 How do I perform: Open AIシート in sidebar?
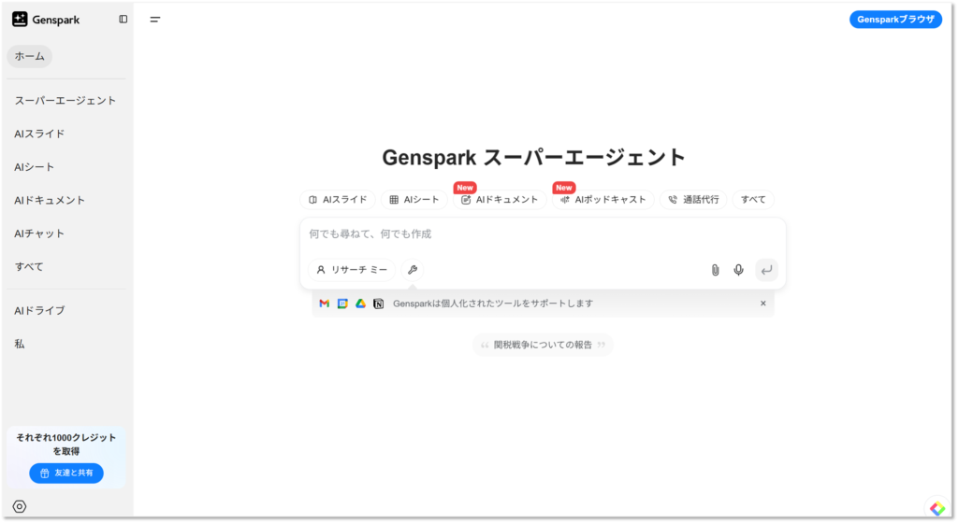(35, 167)
